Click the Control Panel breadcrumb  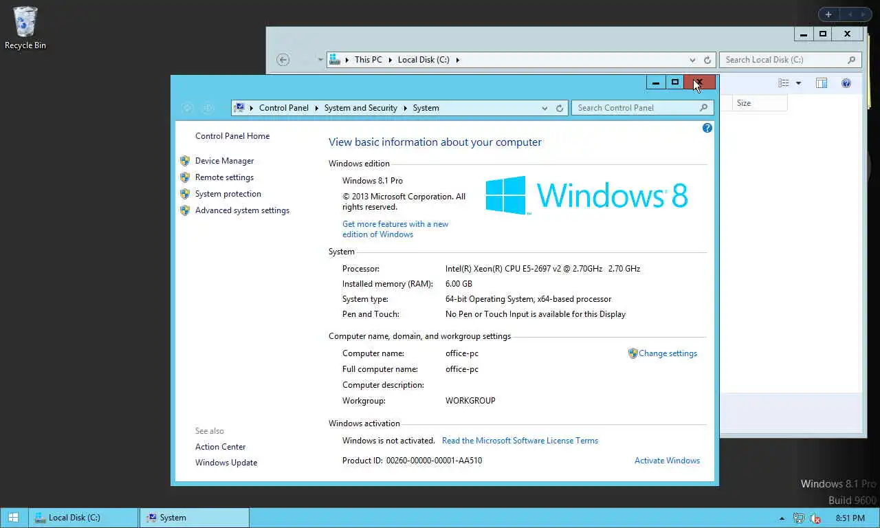[284, 108]
